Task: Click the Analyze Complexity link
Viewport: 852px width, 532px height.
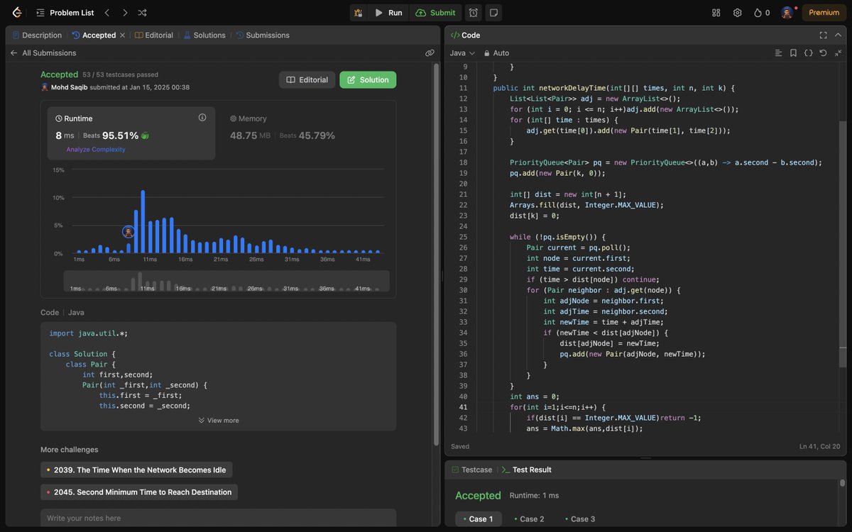Action: click(96, 150)
